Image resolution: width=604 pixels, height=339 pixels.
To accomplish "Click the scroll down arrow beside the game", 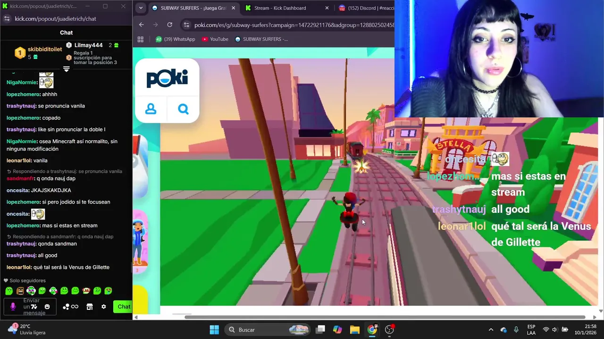I will pos(601,311).
